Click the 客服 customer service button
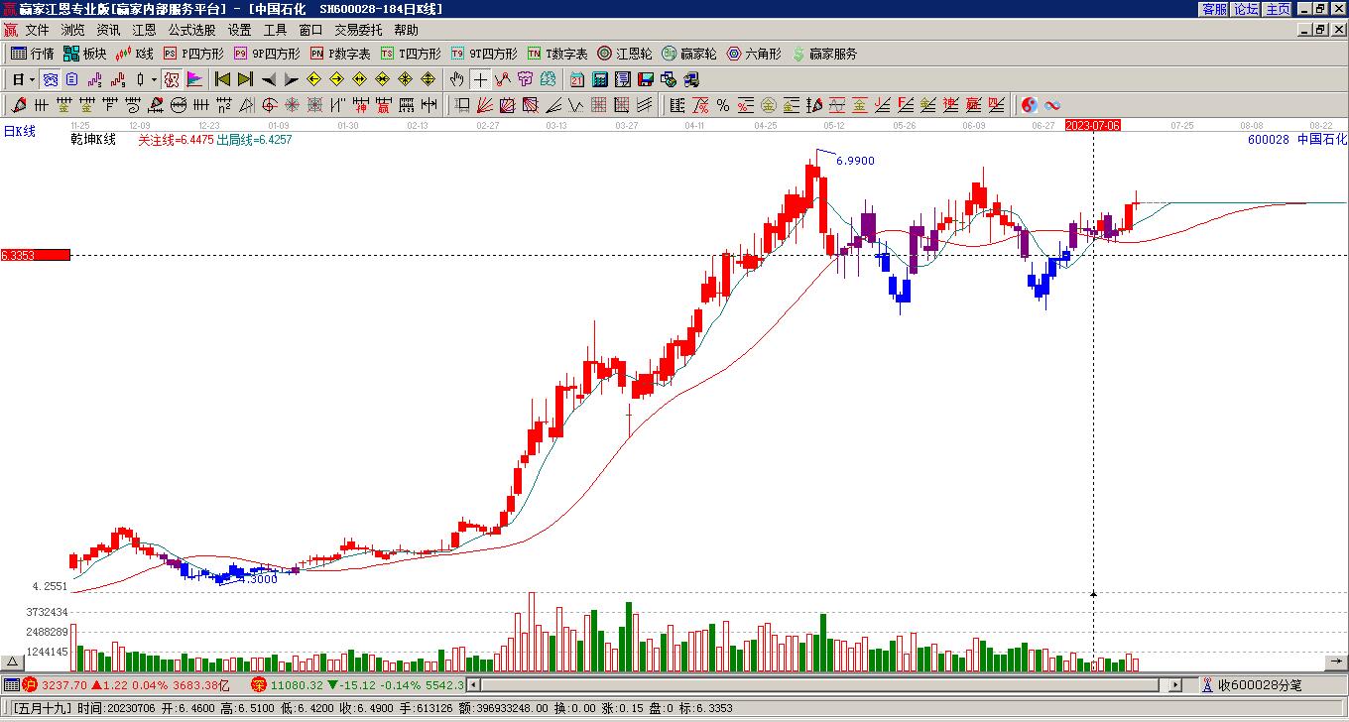1349x722 pixels. 1215,8
